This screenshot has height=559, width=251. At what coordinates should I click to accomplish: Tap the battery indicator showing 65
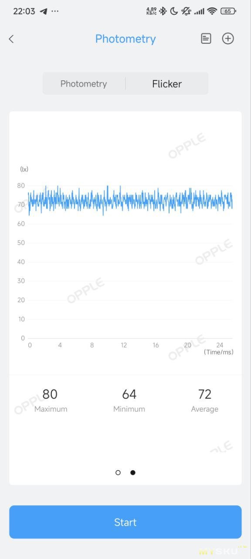(228, 11)
